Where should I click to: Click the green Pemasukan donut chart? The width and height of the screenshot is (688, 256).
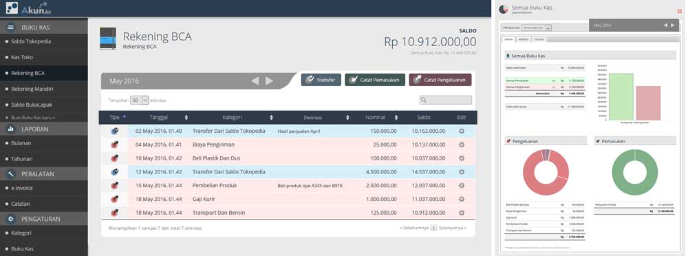point(634,173)
